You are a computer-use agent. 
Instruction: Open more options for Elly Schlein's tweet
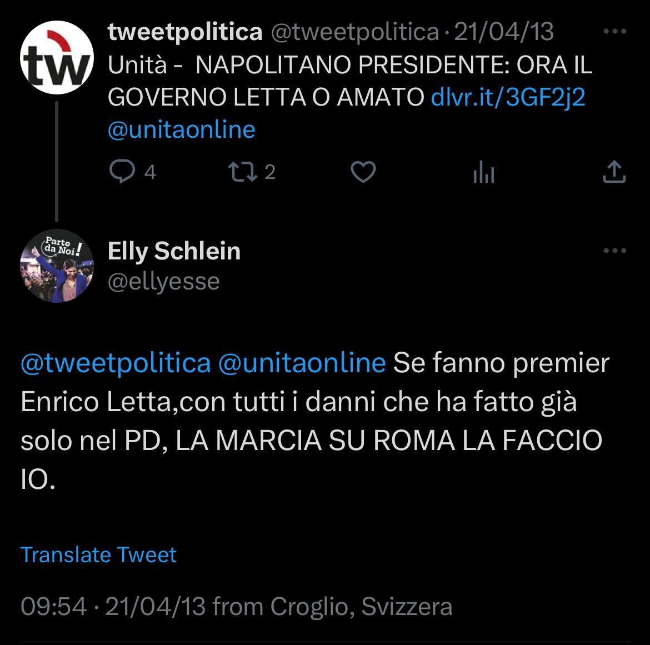pos(614,251)
